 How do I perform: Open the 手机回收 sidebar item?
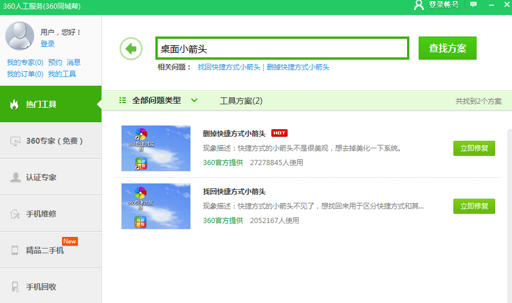50,286
